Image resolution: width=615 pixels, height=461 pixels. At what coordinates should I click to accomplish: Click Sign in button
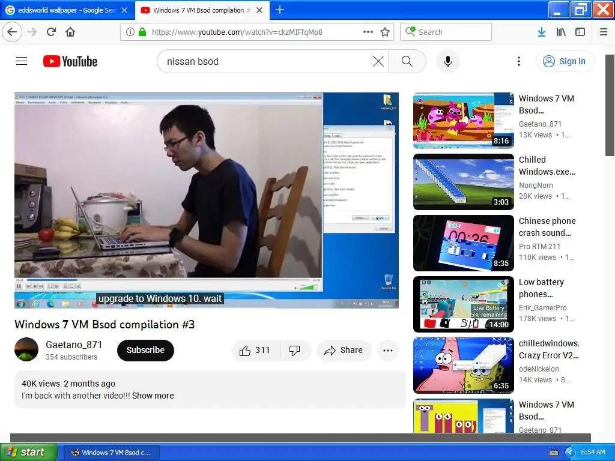[x=565, y=61]
